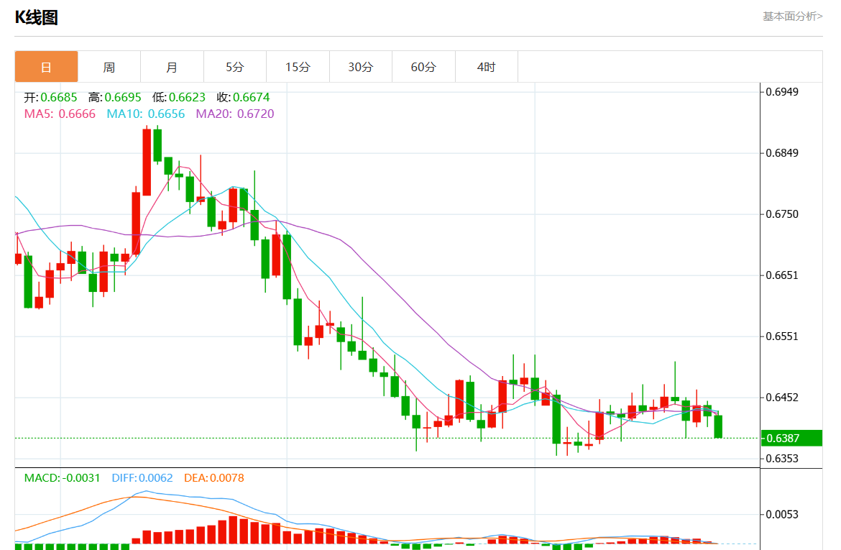Switch to the 4时 four-hour tab
Screen dimensions: 841x550
tap(487, 67)
